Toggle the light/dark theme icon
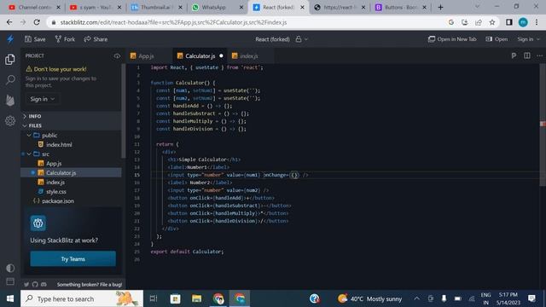Image resolution: width=546 pixels, height=307 pixels. pos(10,268)
